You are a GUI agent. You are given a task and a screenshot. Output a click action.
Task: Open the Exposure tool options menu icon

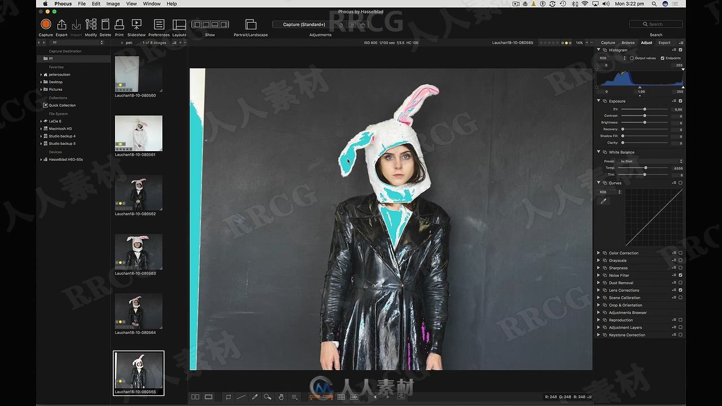pyautogui.click(x=674, y=101)
